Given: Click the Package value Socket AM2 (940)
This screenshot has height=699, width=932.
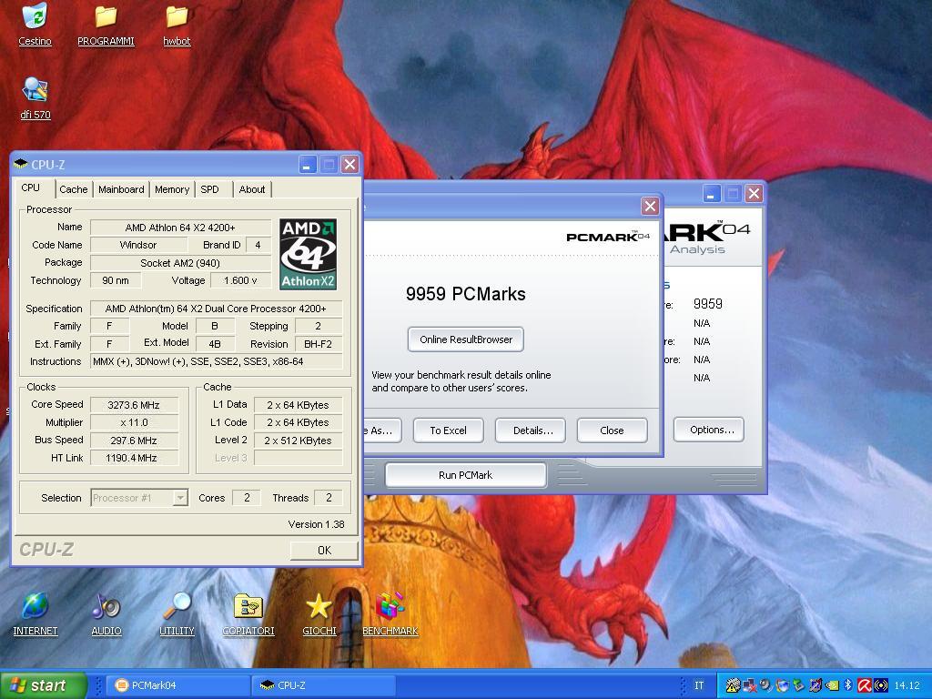Looking at the screenshot, I should pyautogui.click(x=180, y=263).
